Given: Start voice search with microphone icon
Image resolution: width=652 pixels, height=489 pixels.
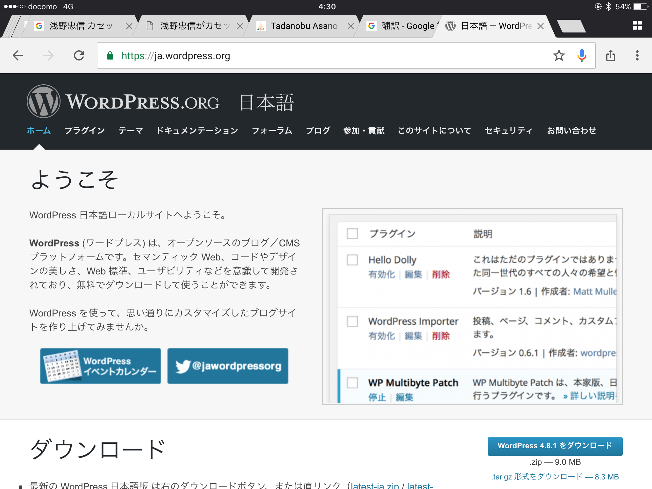Looking at the screenshot, I should coord(582,55).
